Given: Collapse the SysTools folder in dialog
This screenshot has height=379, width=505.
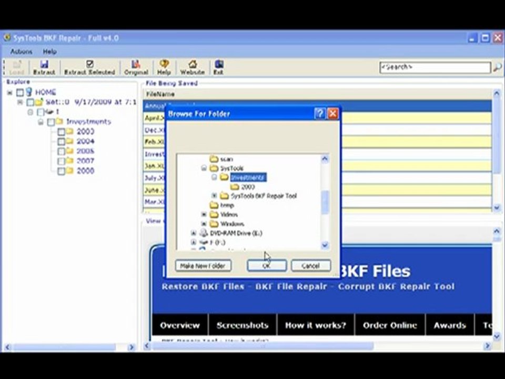Looking at the screenshot, I should 204,168.
